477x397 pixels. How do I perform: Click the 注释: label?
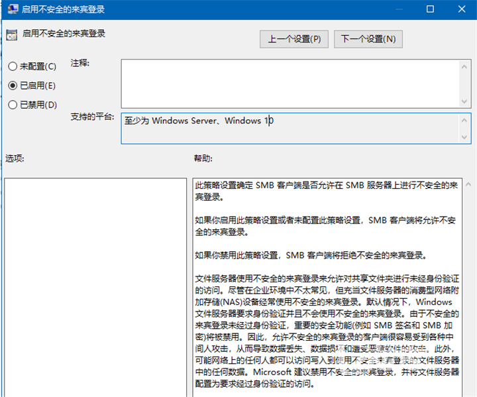pos(80,63)
